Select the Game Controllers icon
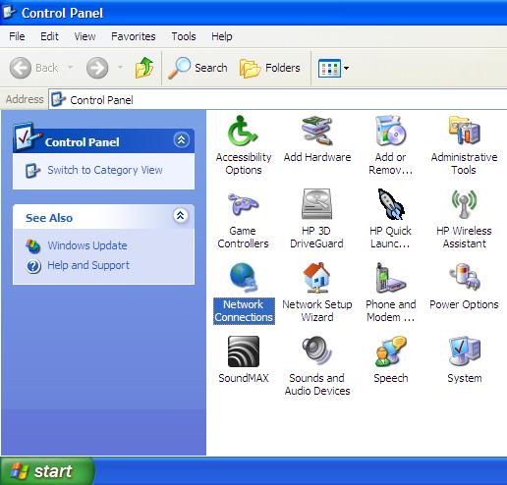This screenshot has height=485, width=507. point(243,204)
